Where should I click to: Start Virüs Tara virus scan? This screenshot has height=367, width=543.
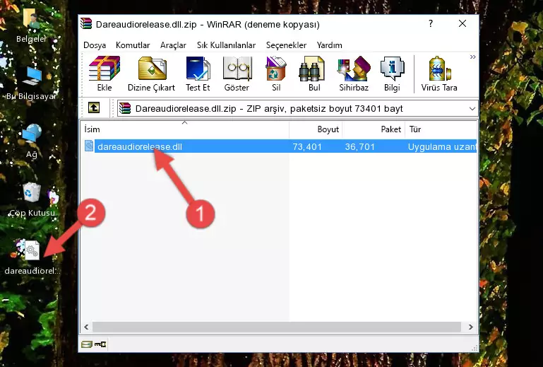(x=439, y=74)
